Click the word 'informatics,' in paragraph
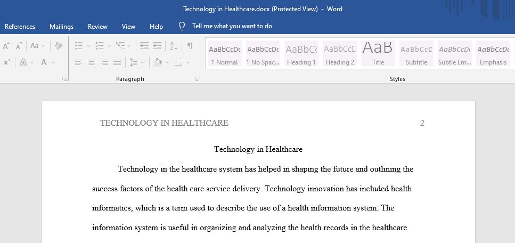 (113, 208)
